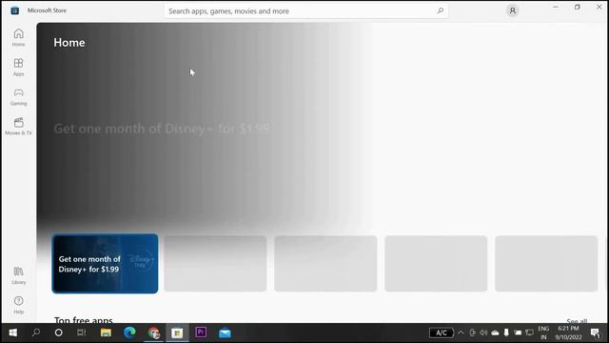Open Task View on the taskbar

pos(81,333)
